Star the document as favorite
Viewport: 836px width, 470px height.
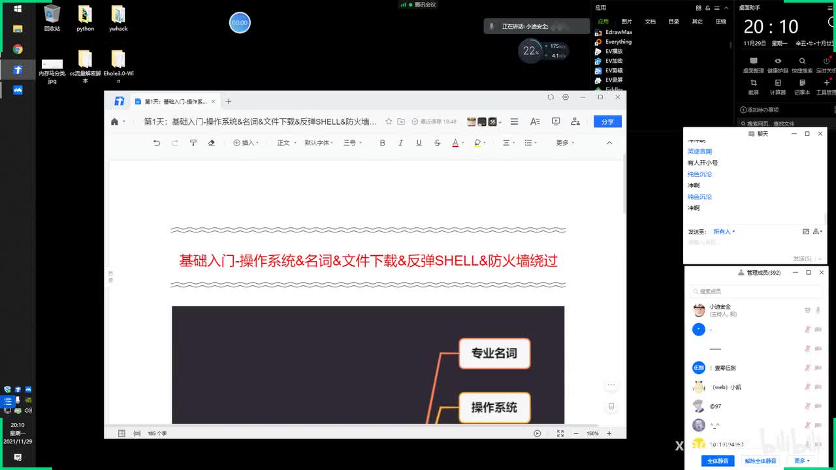click(389, 121)
